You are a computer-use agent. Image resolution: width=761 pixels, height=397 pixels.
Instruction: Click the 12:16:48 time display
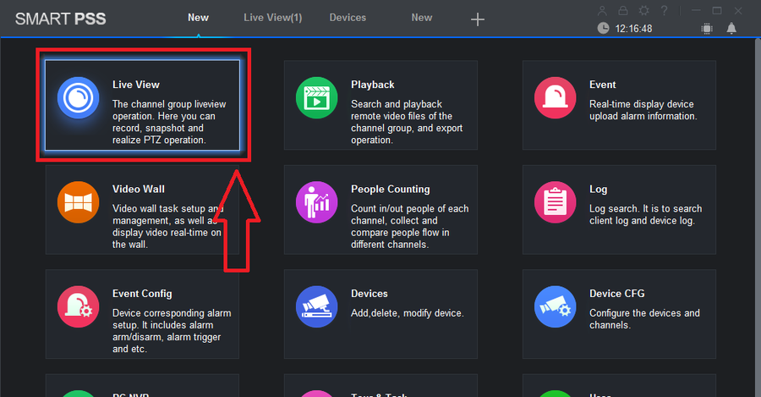(x=633, y=29)
